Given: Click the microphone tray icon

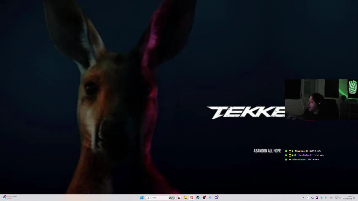Looking at the screenshot, I should (326, 198).
